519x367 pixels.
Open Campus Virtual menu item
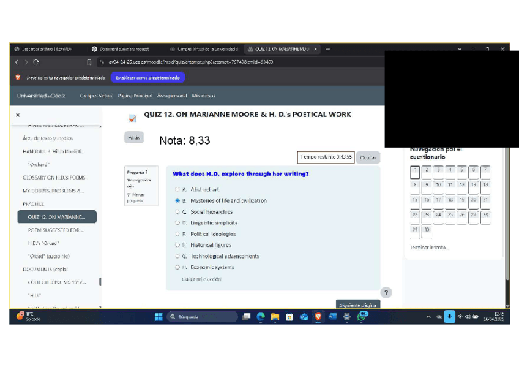coord(95,96)
